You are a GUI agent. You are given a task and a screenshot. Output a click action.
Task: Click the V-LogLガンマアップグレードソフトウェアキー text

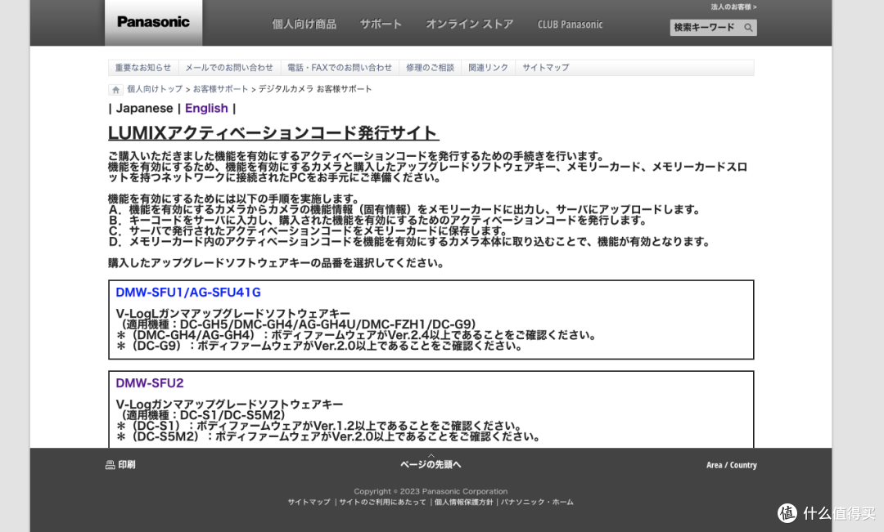[x=232, y=314]
